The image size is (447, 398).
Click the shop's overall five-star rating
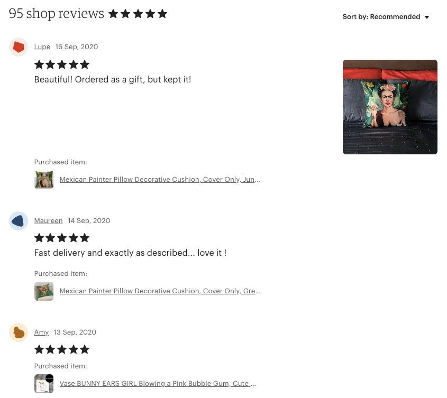[x=138, y=14]
